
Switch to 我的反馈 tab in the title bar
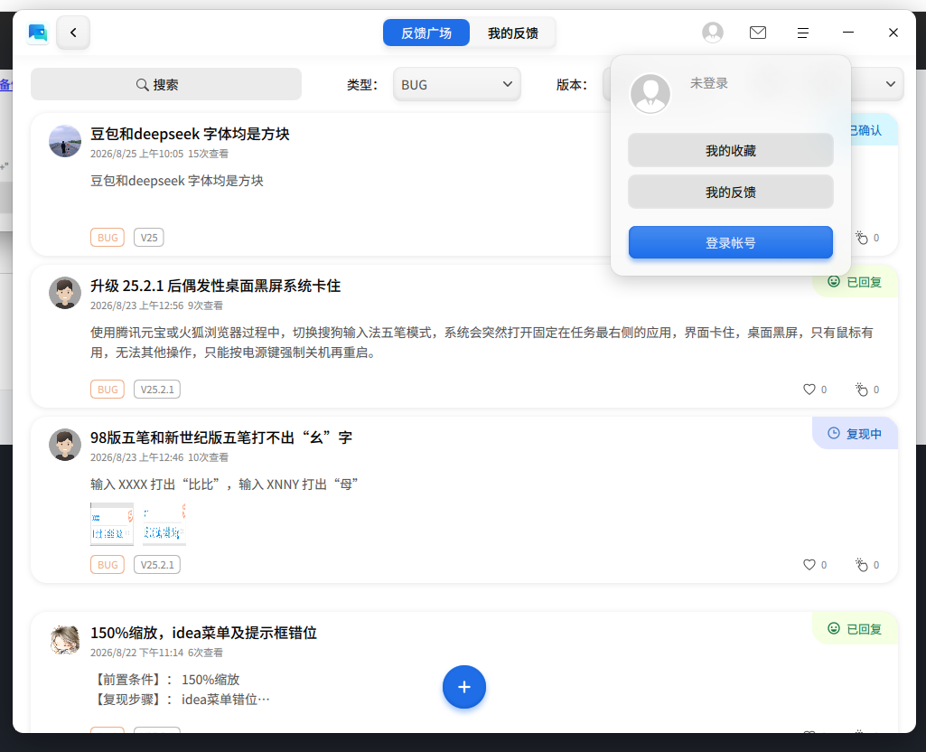click(x=512, y=33)
